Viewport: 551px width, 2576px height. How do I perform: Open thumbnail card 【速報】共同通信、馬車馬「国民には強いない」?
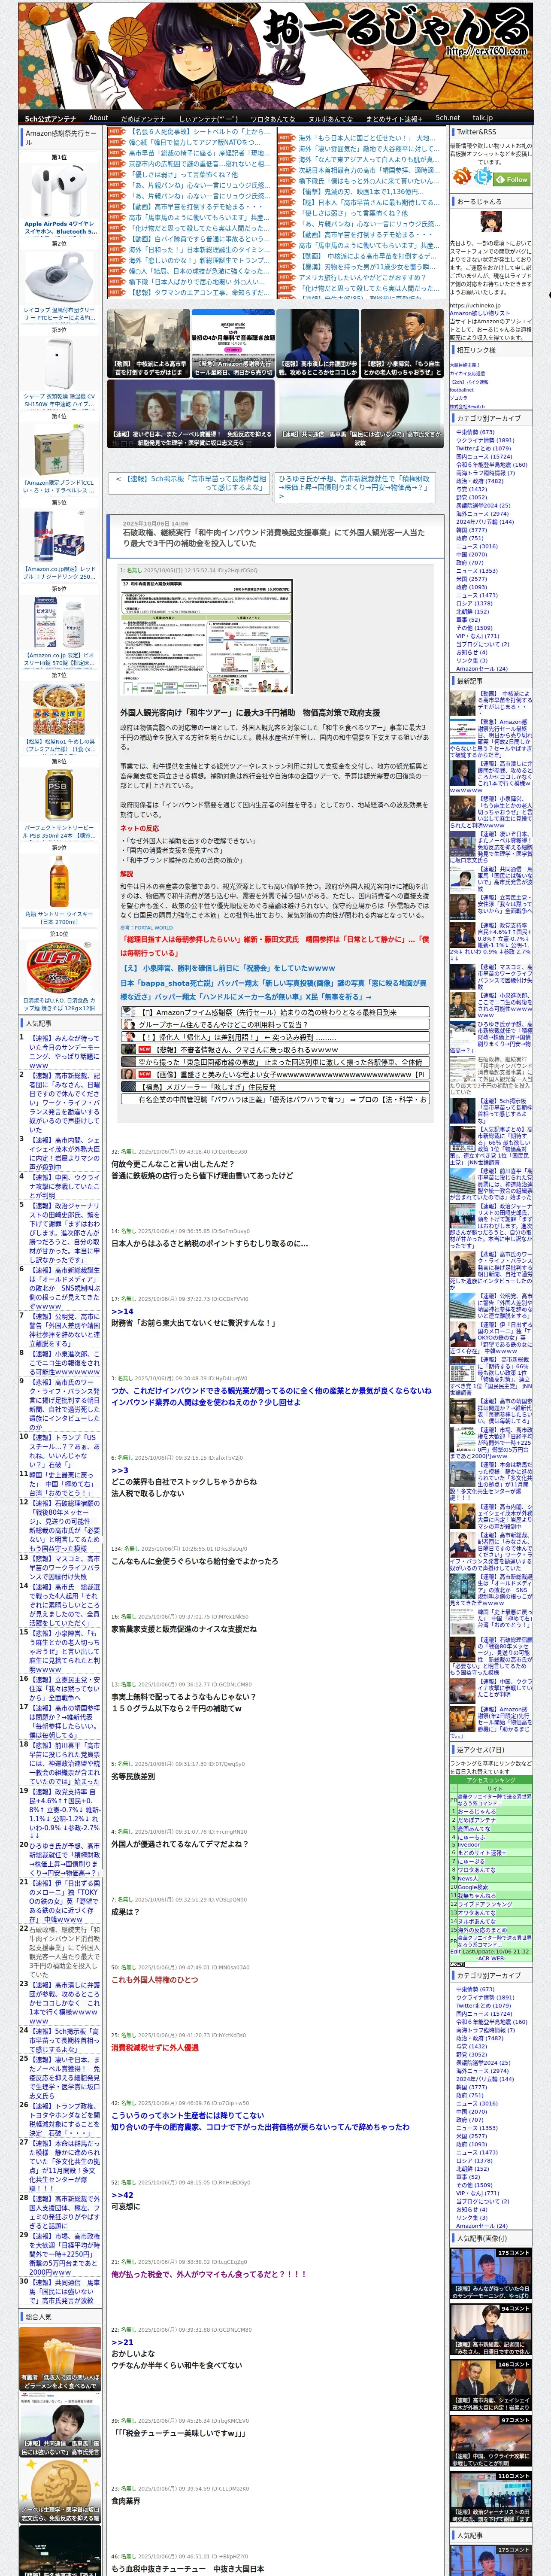tap(360, 414)
